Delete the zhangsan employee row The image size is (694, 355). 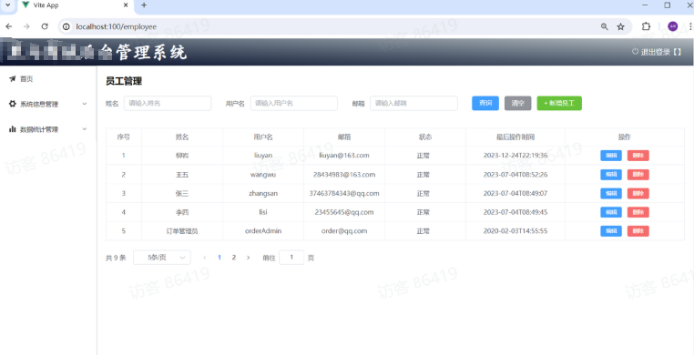point(638,193)
